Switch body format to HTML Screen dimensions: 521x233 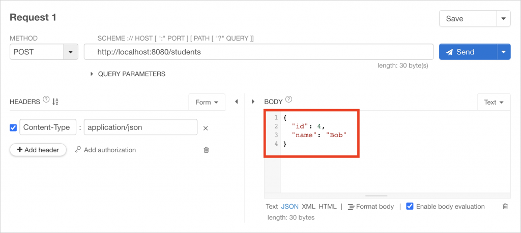[x=328, y=207]
